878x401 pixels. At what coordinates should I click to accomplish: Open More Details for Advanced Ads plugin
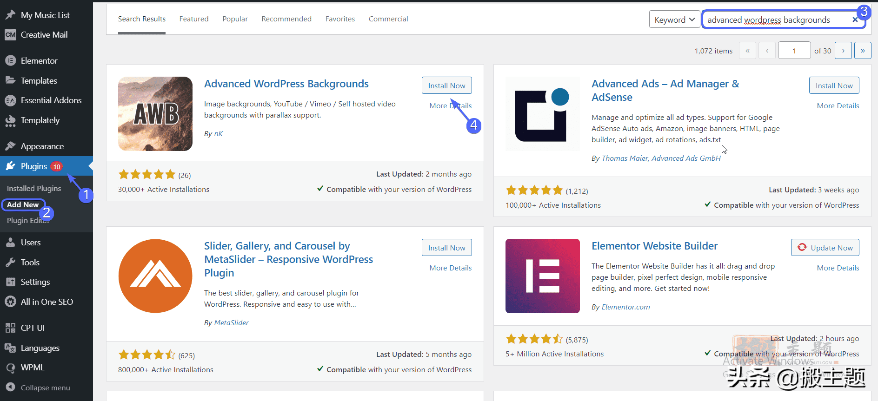[x=838, y=106]
